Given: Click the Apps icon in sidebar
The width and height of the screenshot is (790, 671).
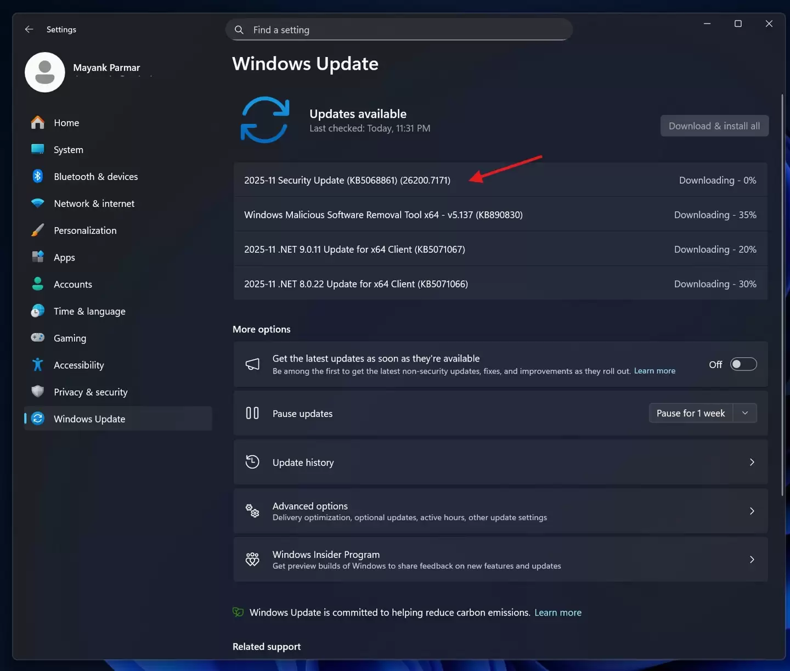Looking at the screenshot, I should [37, 257].
